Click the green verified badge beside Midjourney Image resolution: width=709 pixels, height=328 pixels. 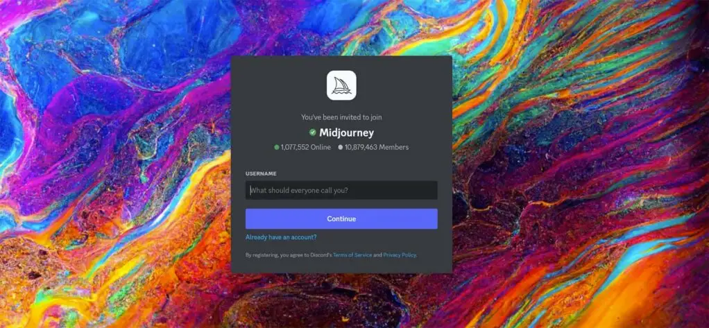312,132
